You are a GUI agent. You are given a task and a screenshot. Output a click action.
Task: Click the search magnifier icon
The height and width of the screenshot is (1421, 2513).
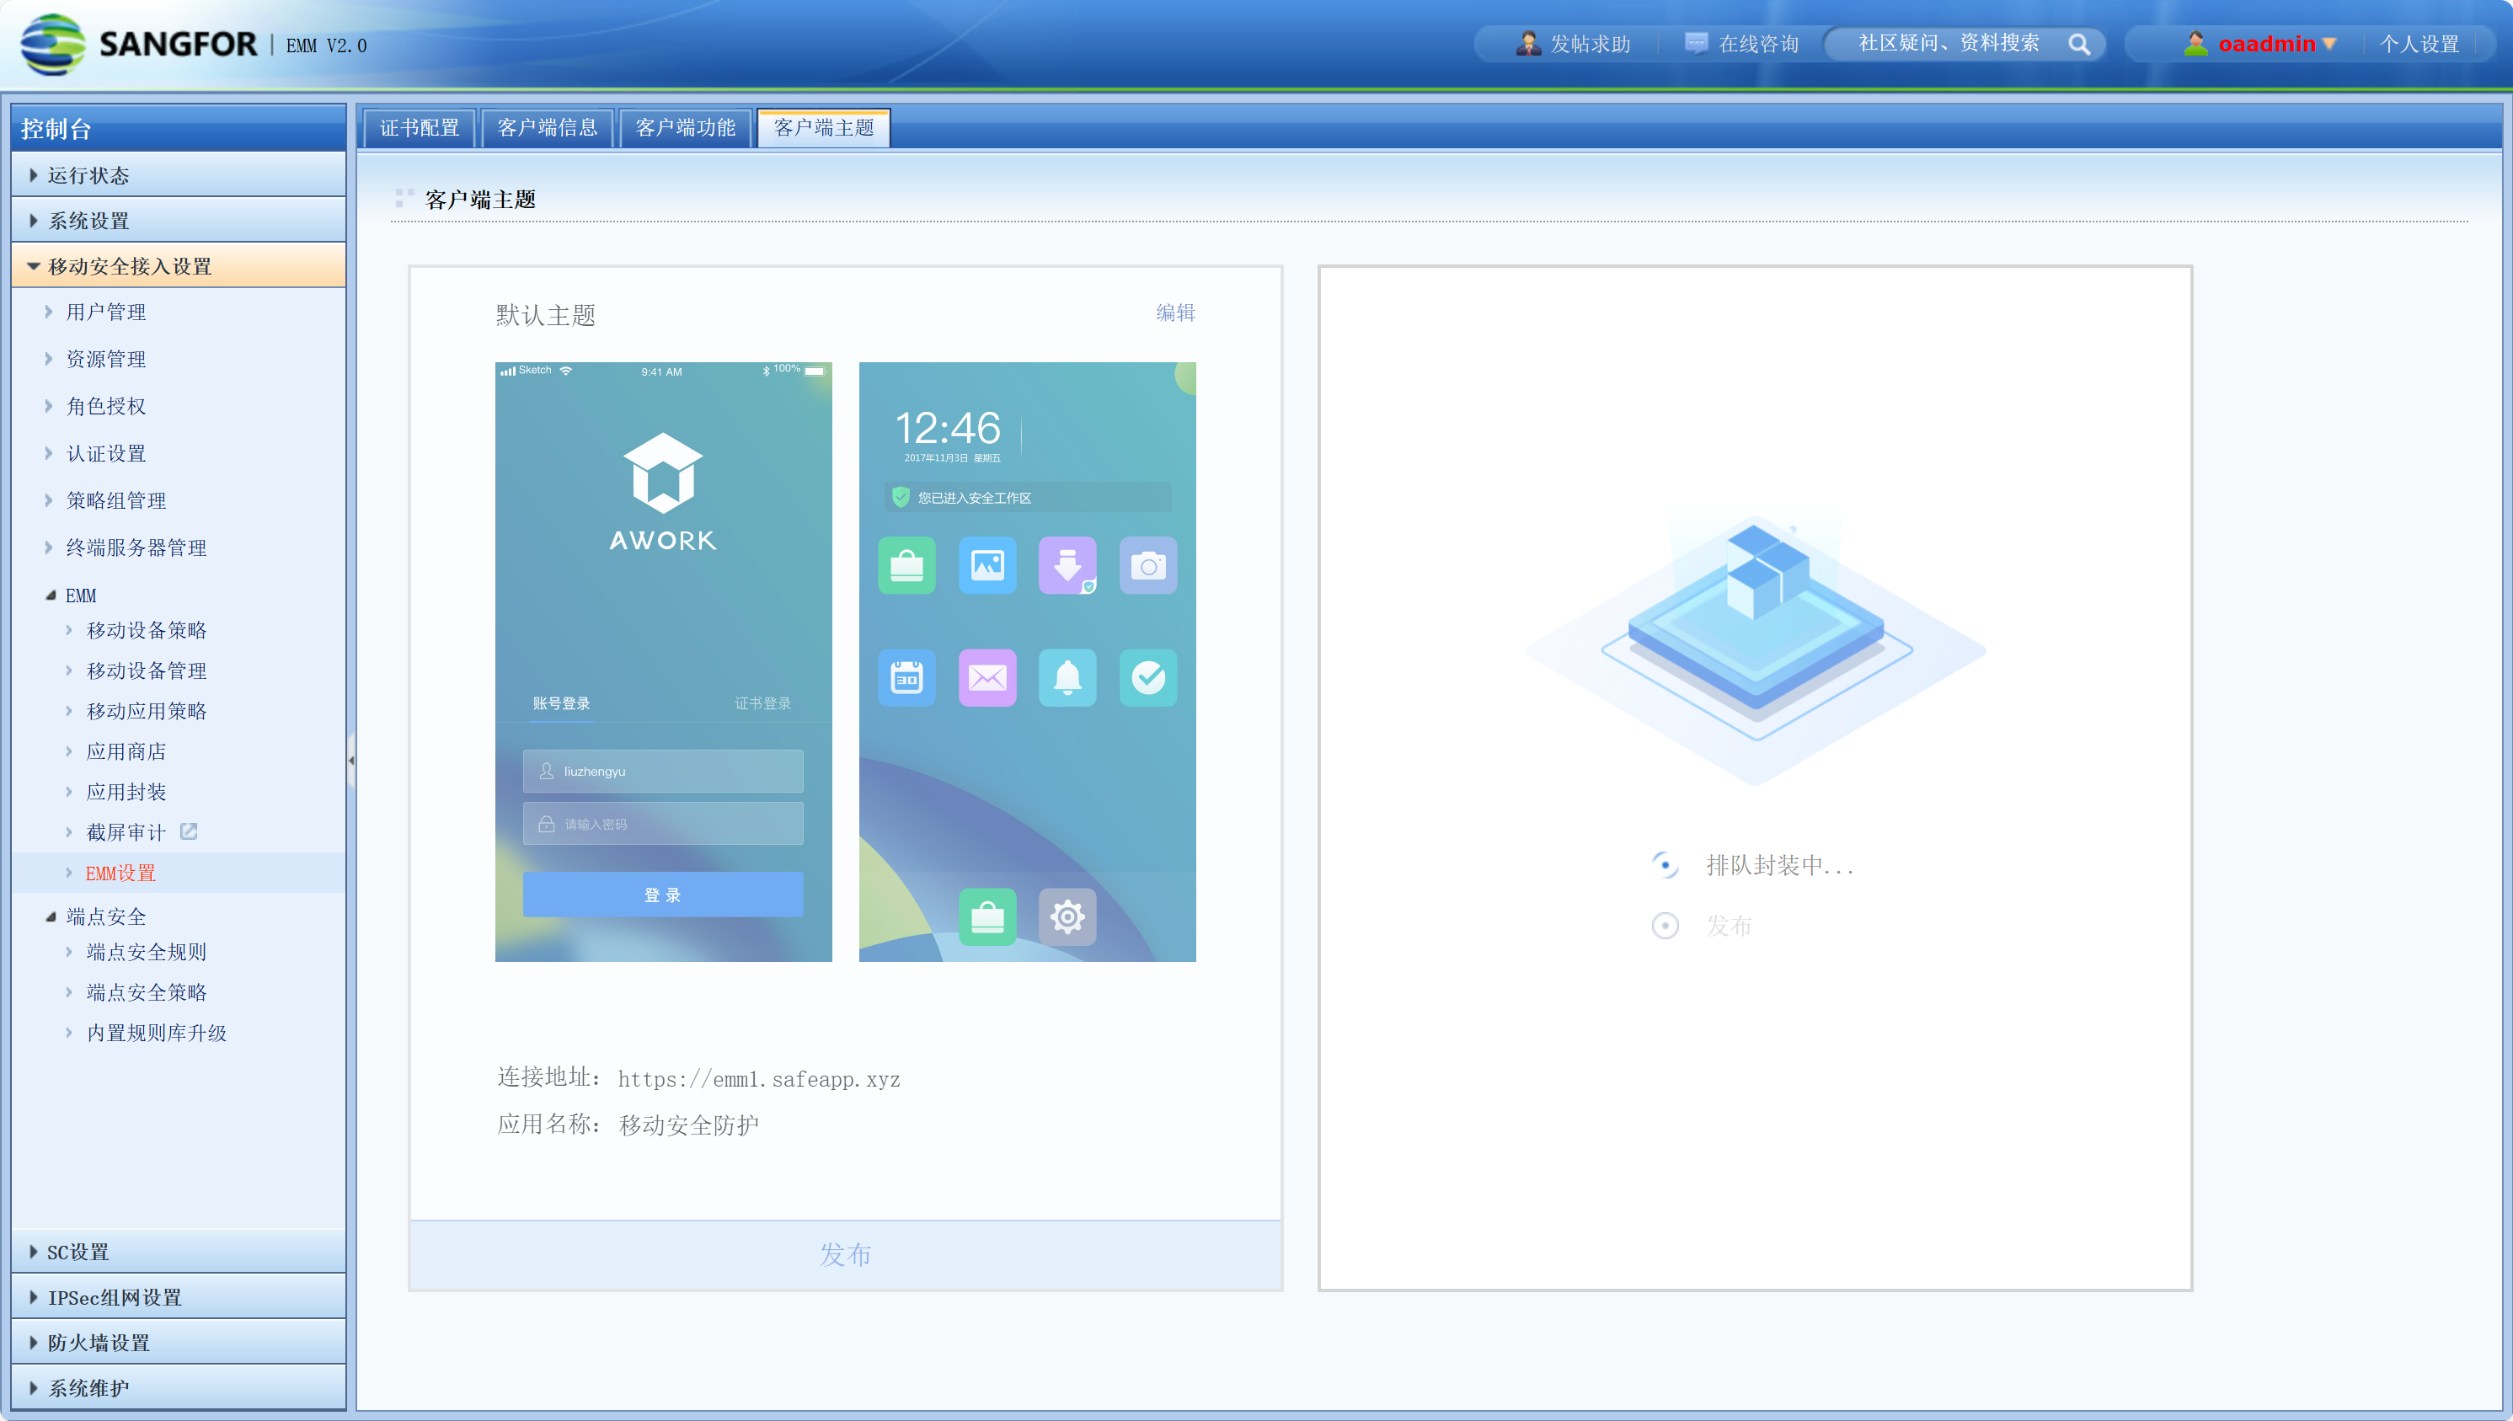(2078, 44)
